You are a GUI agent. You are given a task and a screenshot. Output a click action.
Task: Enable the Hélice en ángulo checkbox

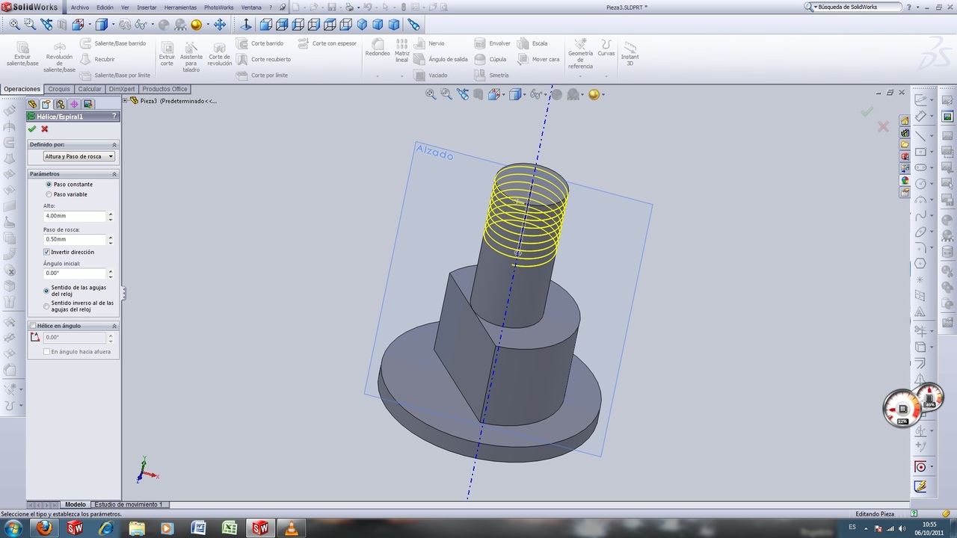32,326
